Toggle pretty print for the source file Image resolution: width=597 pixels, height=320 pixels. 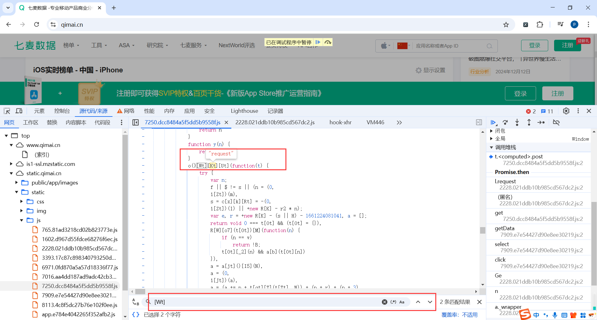(136, 315)
